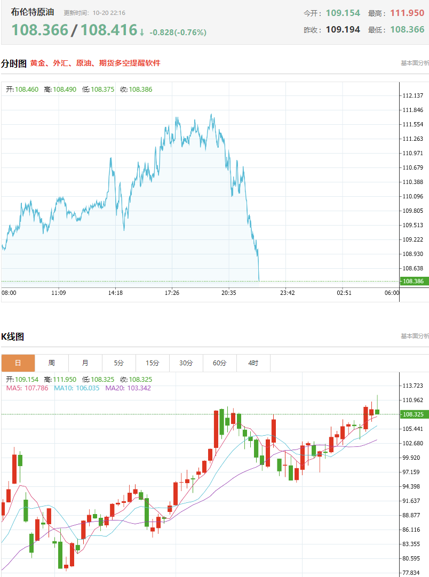This screenshot has width=429, height=577.
Task: Click the 收:108.386 reading in the 分时图
Action: (x=136, y=90)
